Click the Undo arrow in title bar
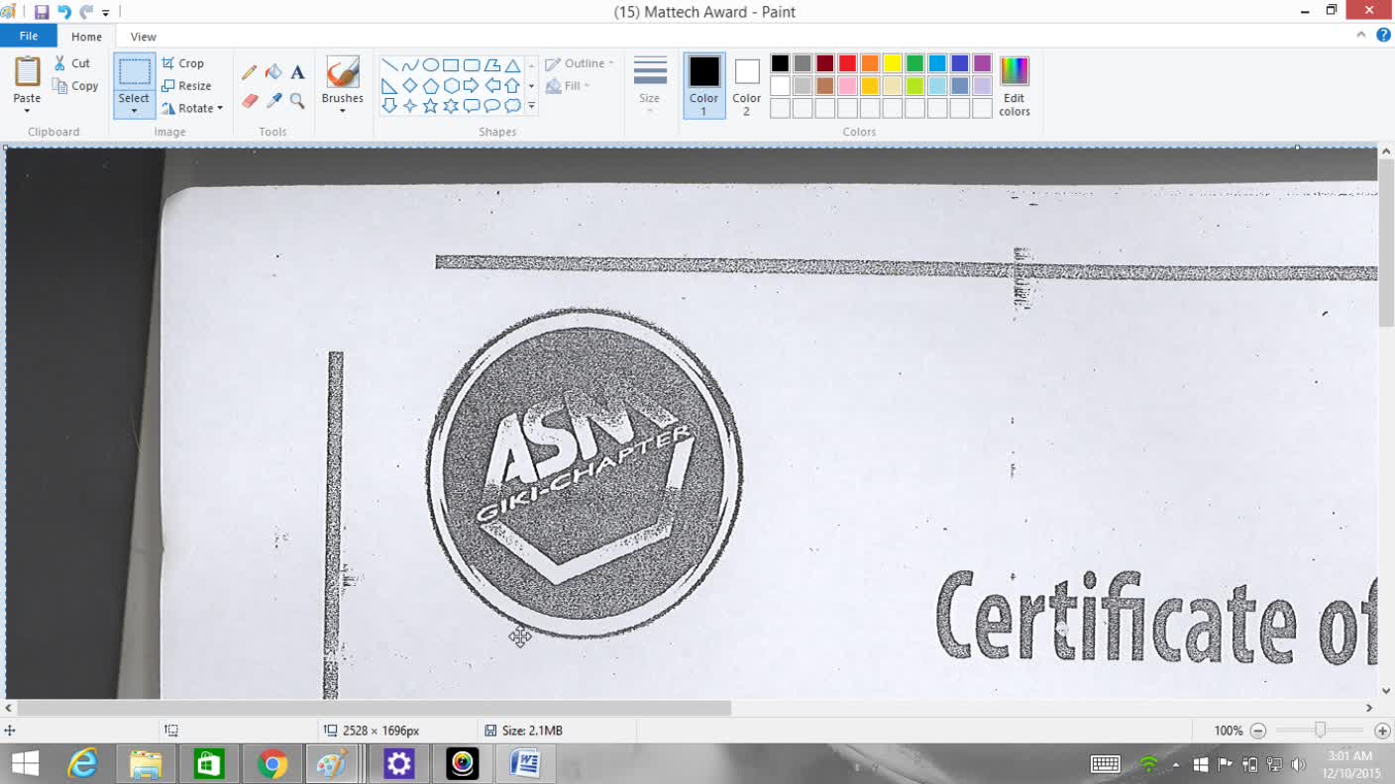Viewport: 1395px width, 784px height. tap(64, 12)
